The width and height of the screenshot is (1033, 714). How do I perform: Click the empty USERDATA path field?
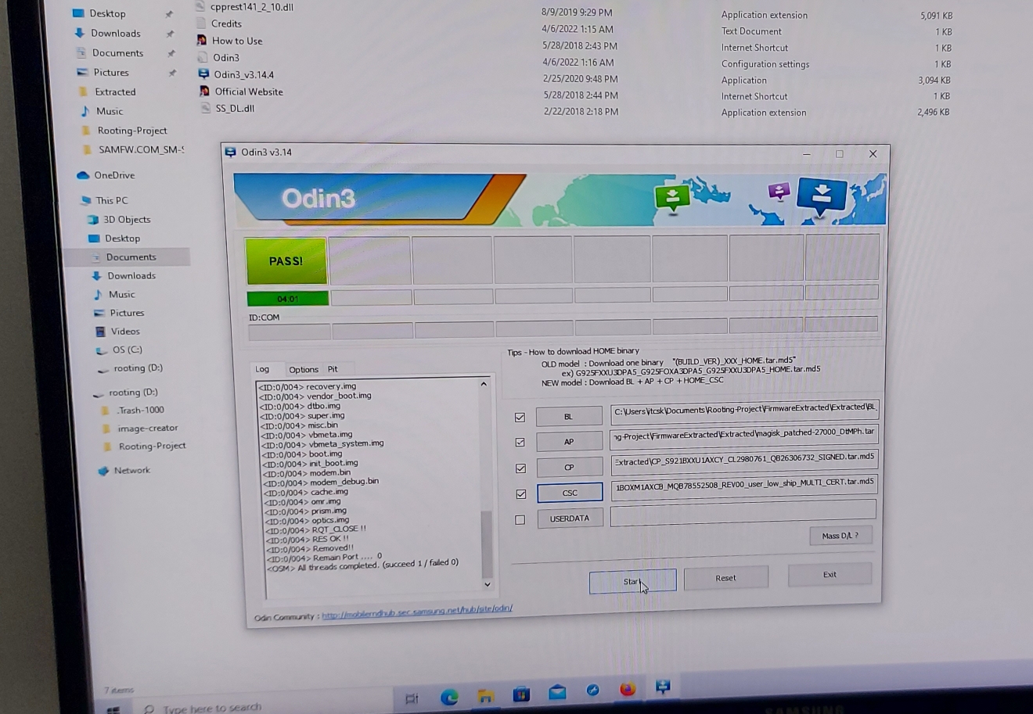(743, 513)
